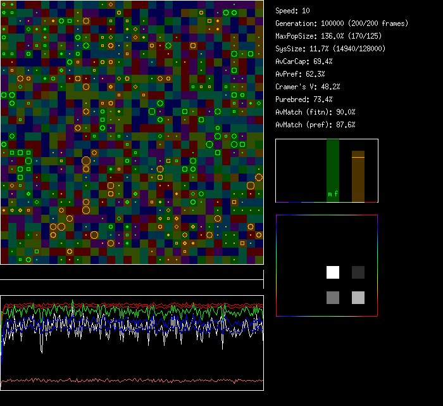Click the dark gray square in color panel
Screen dimensions: 443x406
(358, 272)
